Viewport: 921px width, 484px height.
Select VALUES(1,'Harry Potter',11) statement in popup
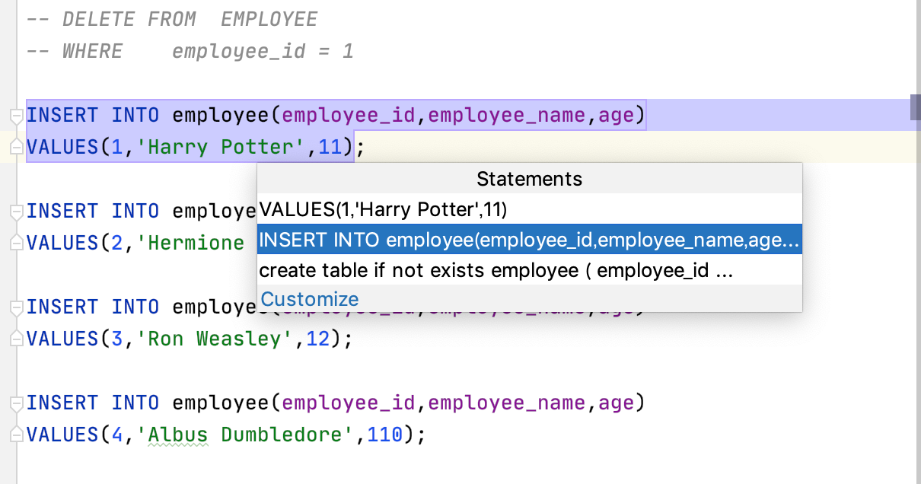click(530, 209)
